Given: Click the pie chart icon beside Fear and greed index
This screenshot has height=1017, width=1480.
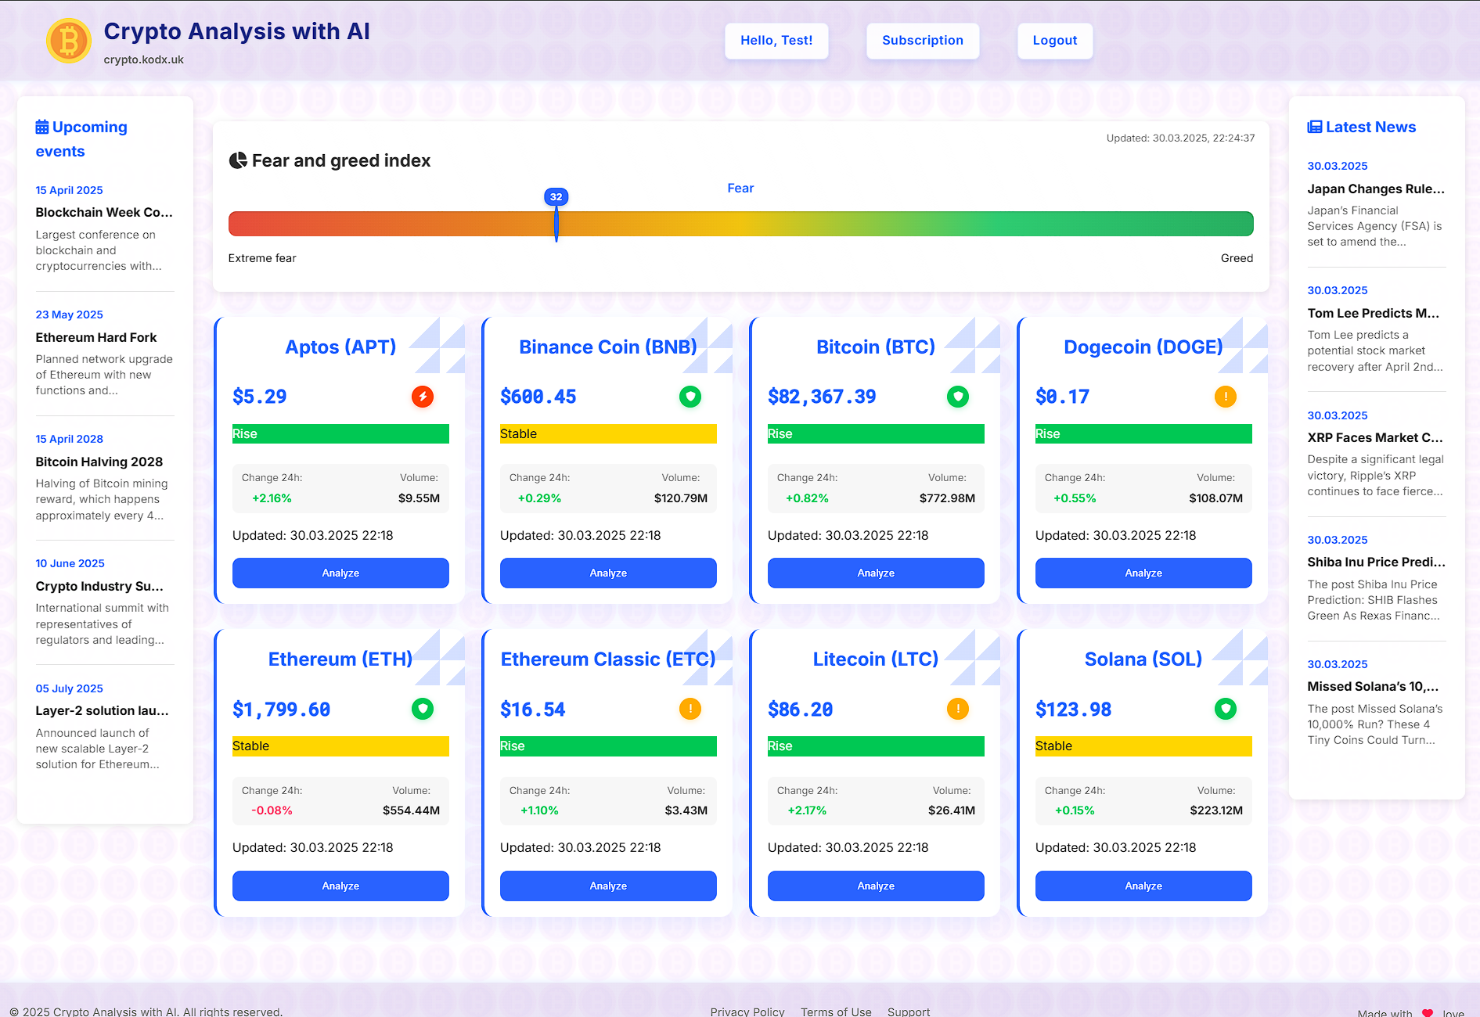Looking at the screenshot, I should [238, 160].
